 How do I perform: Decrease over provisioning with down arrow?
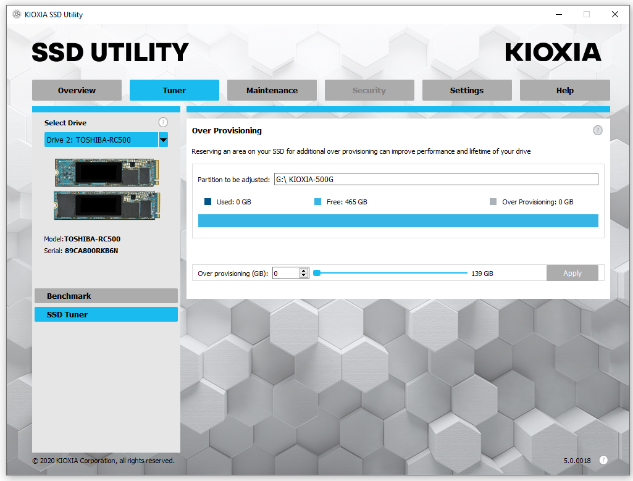(304, 276)
